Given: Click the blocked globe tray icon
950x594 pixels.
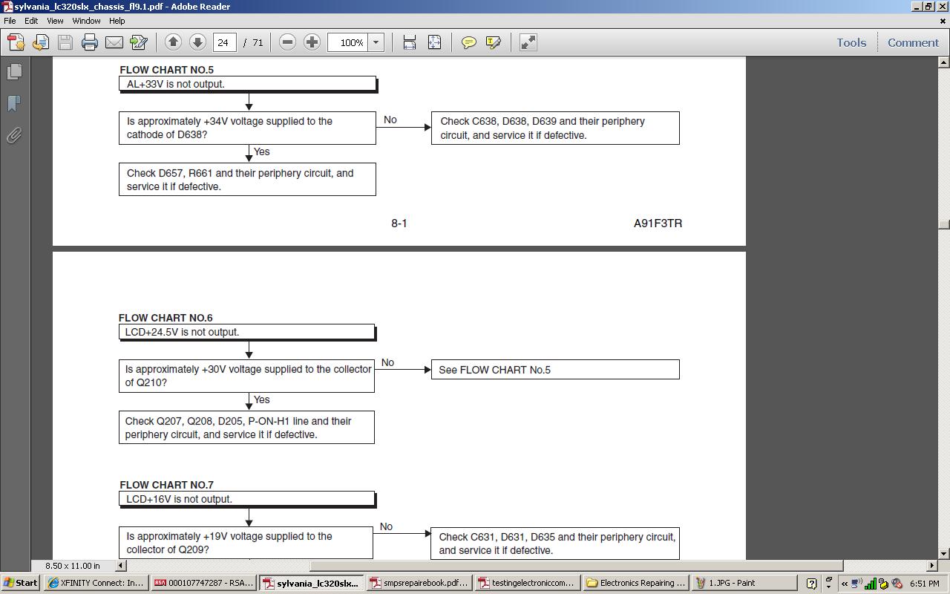Looking at the screenshot, I should click(x=897, y=584).
